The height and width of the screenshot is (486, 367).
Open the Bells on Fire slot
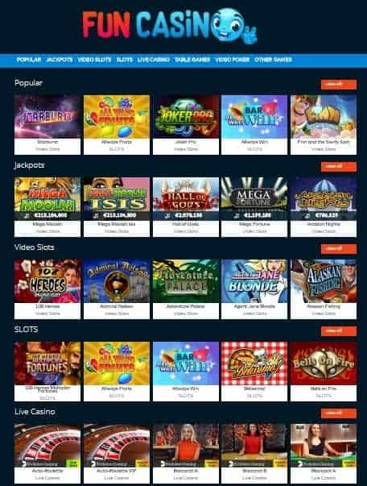click(324, 372)
